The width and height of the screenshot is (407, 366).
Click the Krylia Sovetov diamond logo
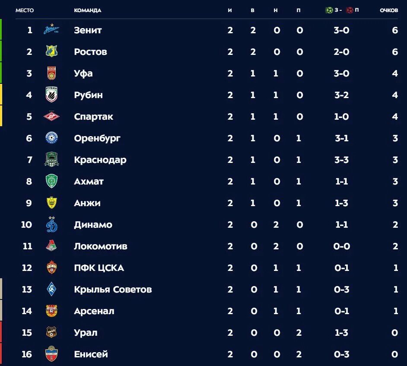[x=51, y=289]
